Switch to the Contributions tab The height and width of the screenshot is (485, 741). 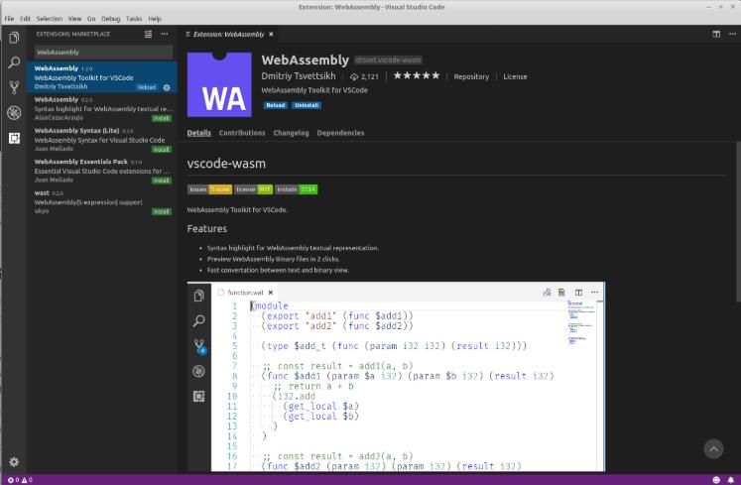point(242,133)
